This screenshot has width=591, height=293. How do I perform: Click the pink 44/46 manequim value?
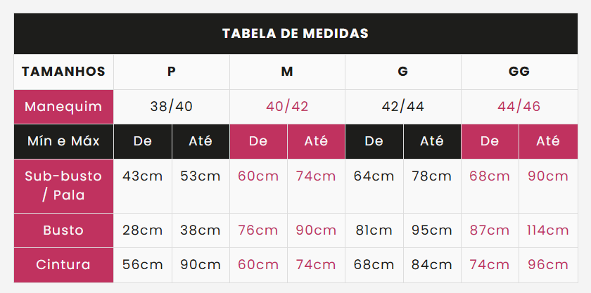pos(519,107)
